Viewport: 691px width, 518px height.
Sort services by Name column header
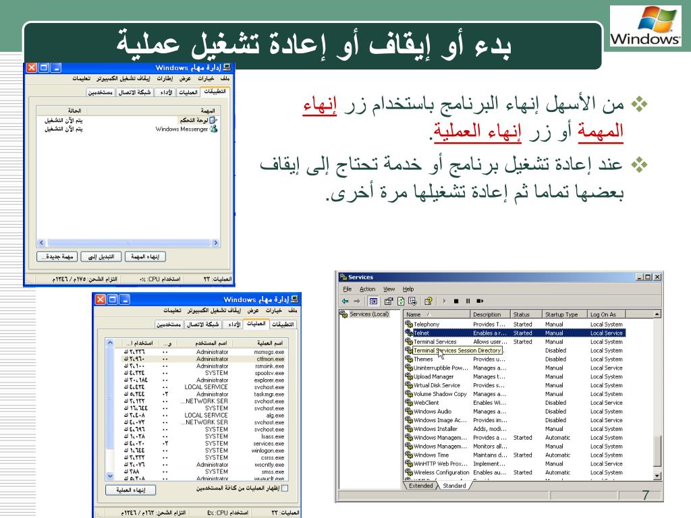(437, 314)
